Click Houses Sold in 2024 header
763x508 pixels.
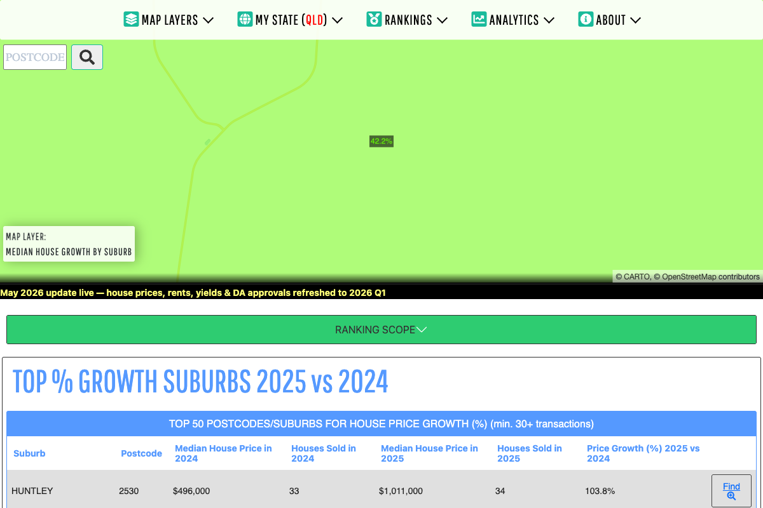pos(324,453)
